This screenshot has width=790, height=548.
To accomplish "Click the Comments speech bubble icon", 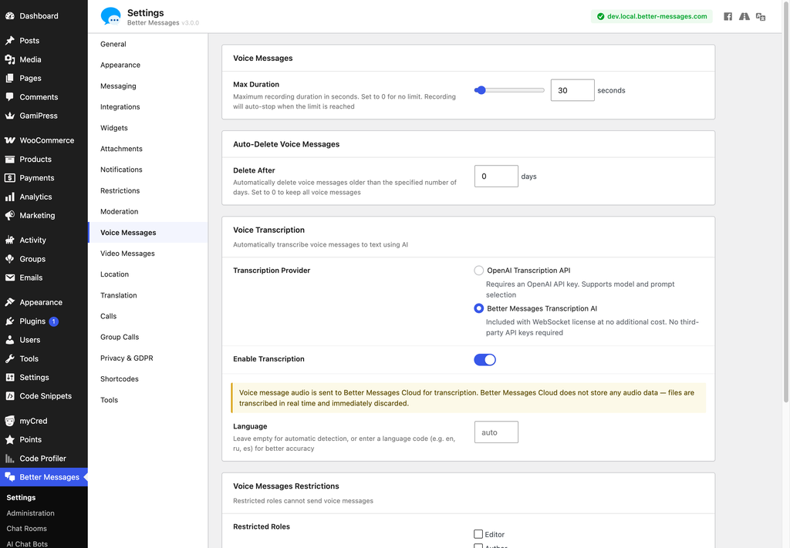I will (x=9, y=96).
